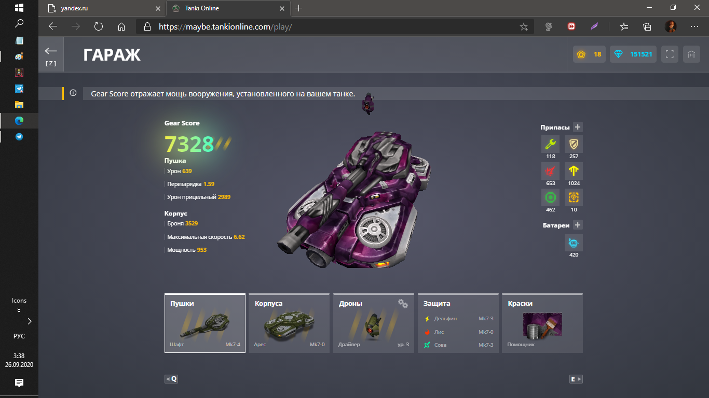Click the gears settings icon on Дроны card
The height and width of the screenshot is (398, 709).
(403, 303)
